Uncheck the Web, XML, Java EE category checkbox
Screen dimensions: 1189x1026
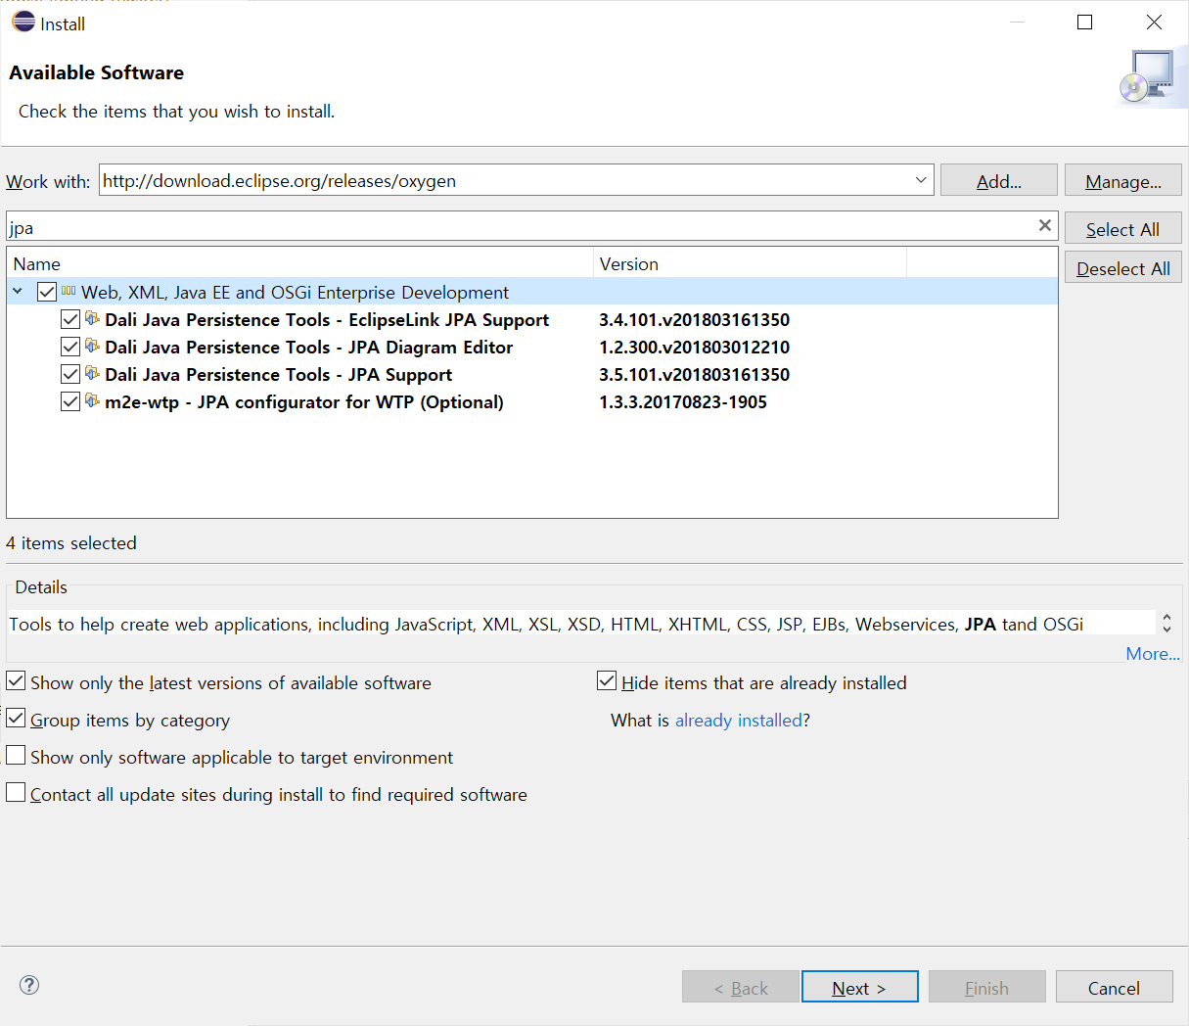[x=47, y=292]
